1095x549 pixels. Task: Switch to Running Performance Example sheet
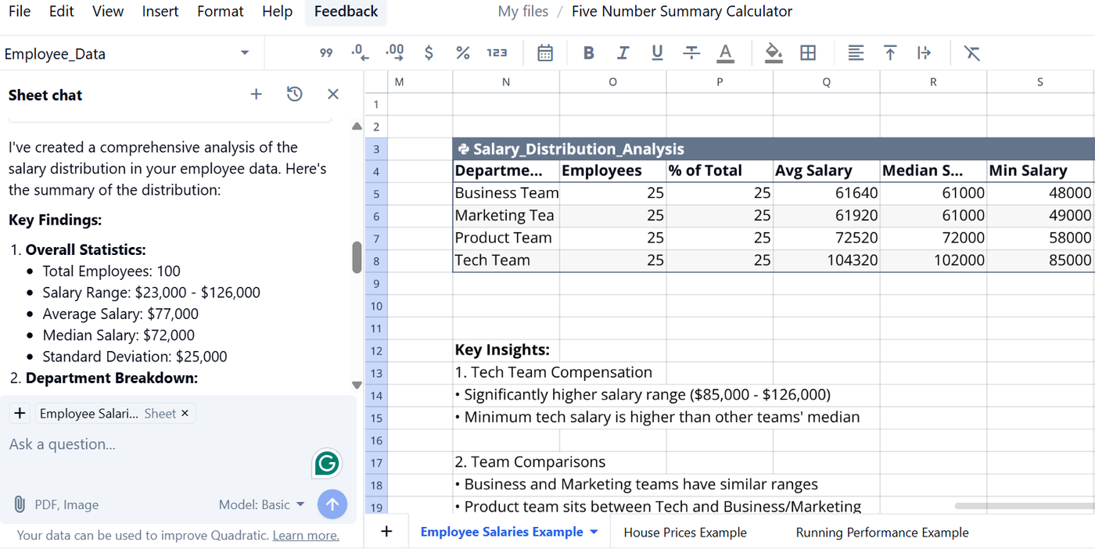tap(882, 533)
